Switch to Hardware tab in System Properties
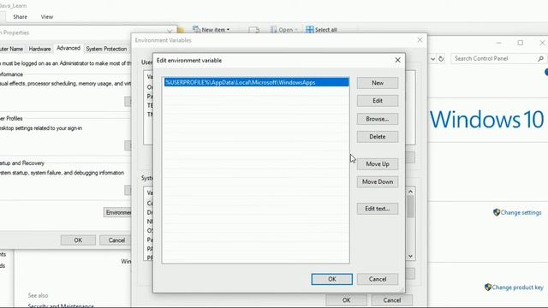This screenshot has height=308, width=548. [40, 49]
